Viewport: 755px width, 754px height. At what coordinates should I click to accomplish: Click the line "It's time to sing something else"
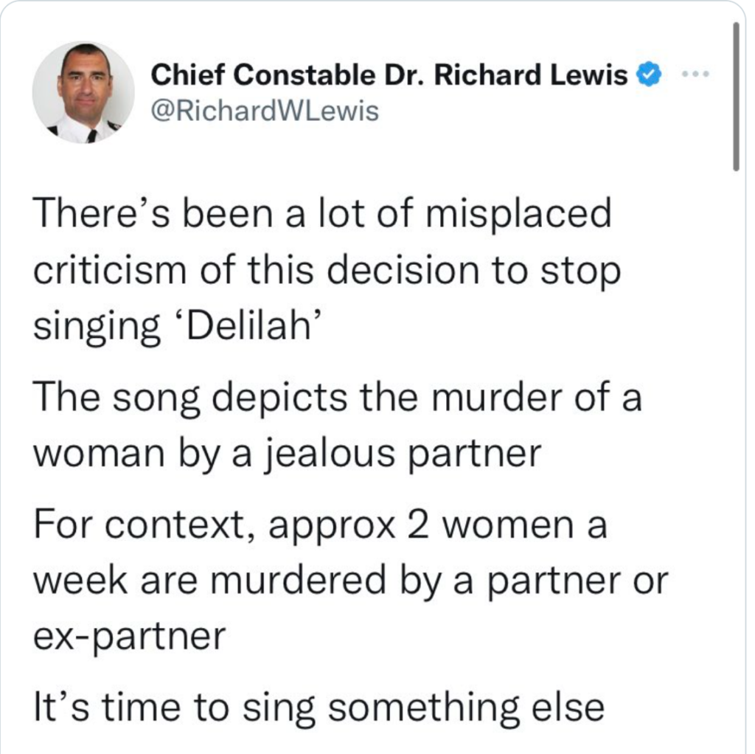coord(319,708)
